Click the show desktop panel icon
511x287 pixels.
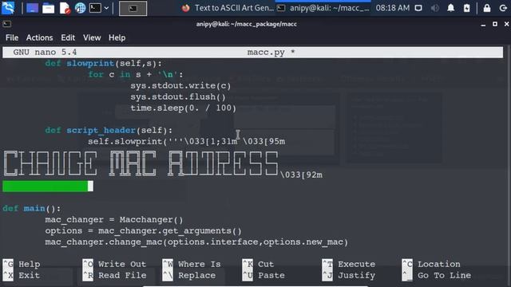coord(32,8)
